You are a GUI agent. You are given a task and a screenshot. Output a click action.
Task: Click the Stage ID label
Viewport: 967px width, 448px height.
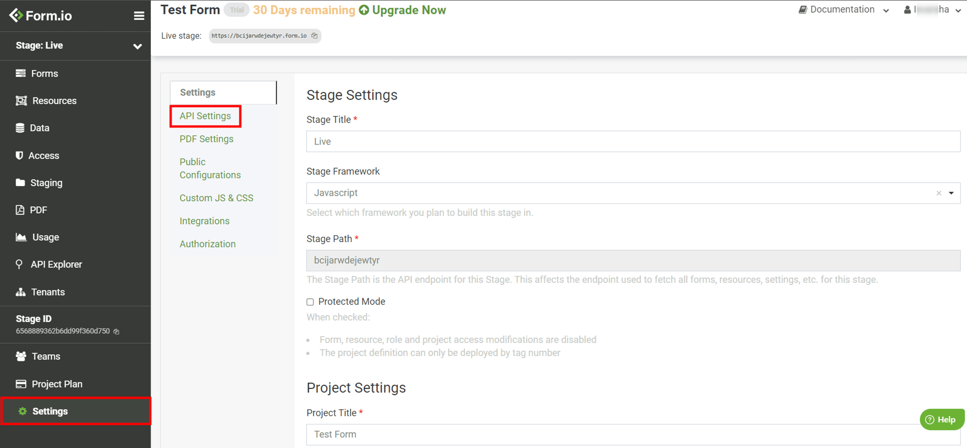click(x=33, y=318)
